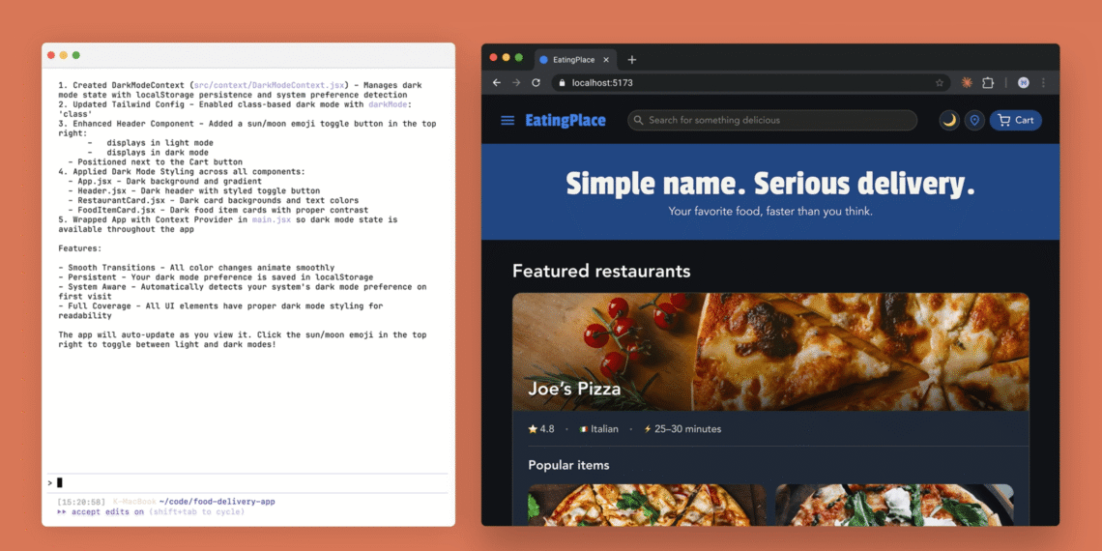Reload the page in the browser
1102x551 pixels.
[536, 83]
